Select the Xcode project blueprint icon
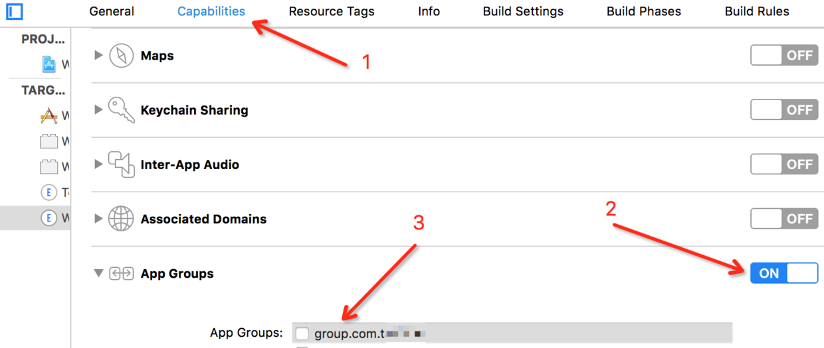Viewport: 824px width, 348px height. pyautogui.click(x=49, y=64)
